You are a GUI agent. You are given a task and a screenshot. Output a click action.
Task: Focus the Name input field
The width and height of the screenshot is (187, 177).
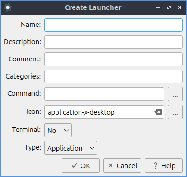(113, 25)
